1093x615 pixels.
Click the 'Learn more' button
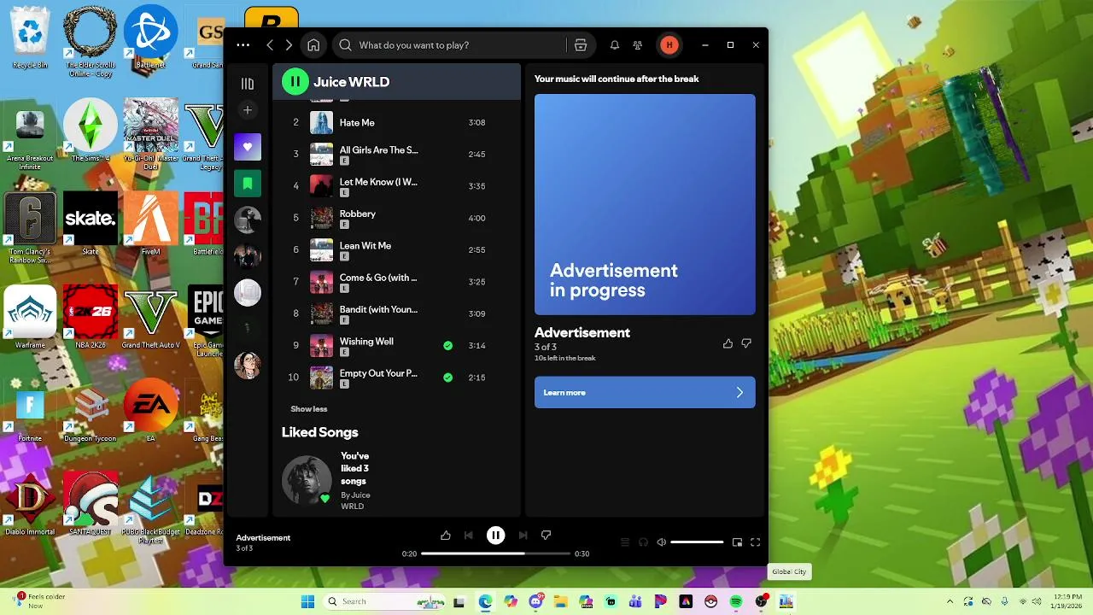[x=645, y=392]
